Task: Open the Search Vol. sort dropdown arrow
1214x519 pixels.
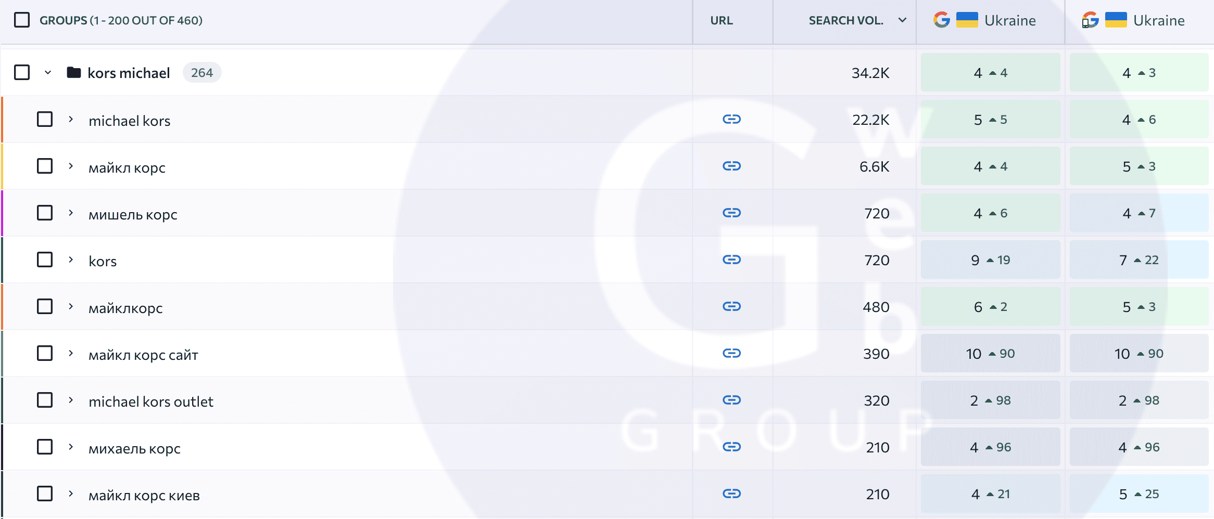Action: (x=902, y=20)
